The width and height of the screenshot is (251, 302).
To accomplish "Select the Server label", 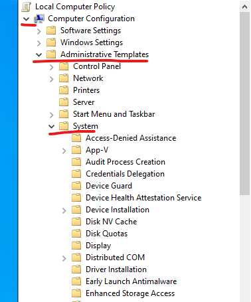I will [84, 102].
